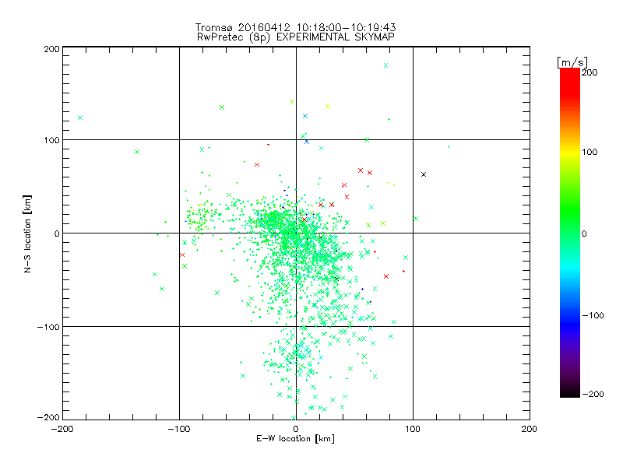
Task: Click the x-axis '-200' tick label
Action: tap(63, 430)
